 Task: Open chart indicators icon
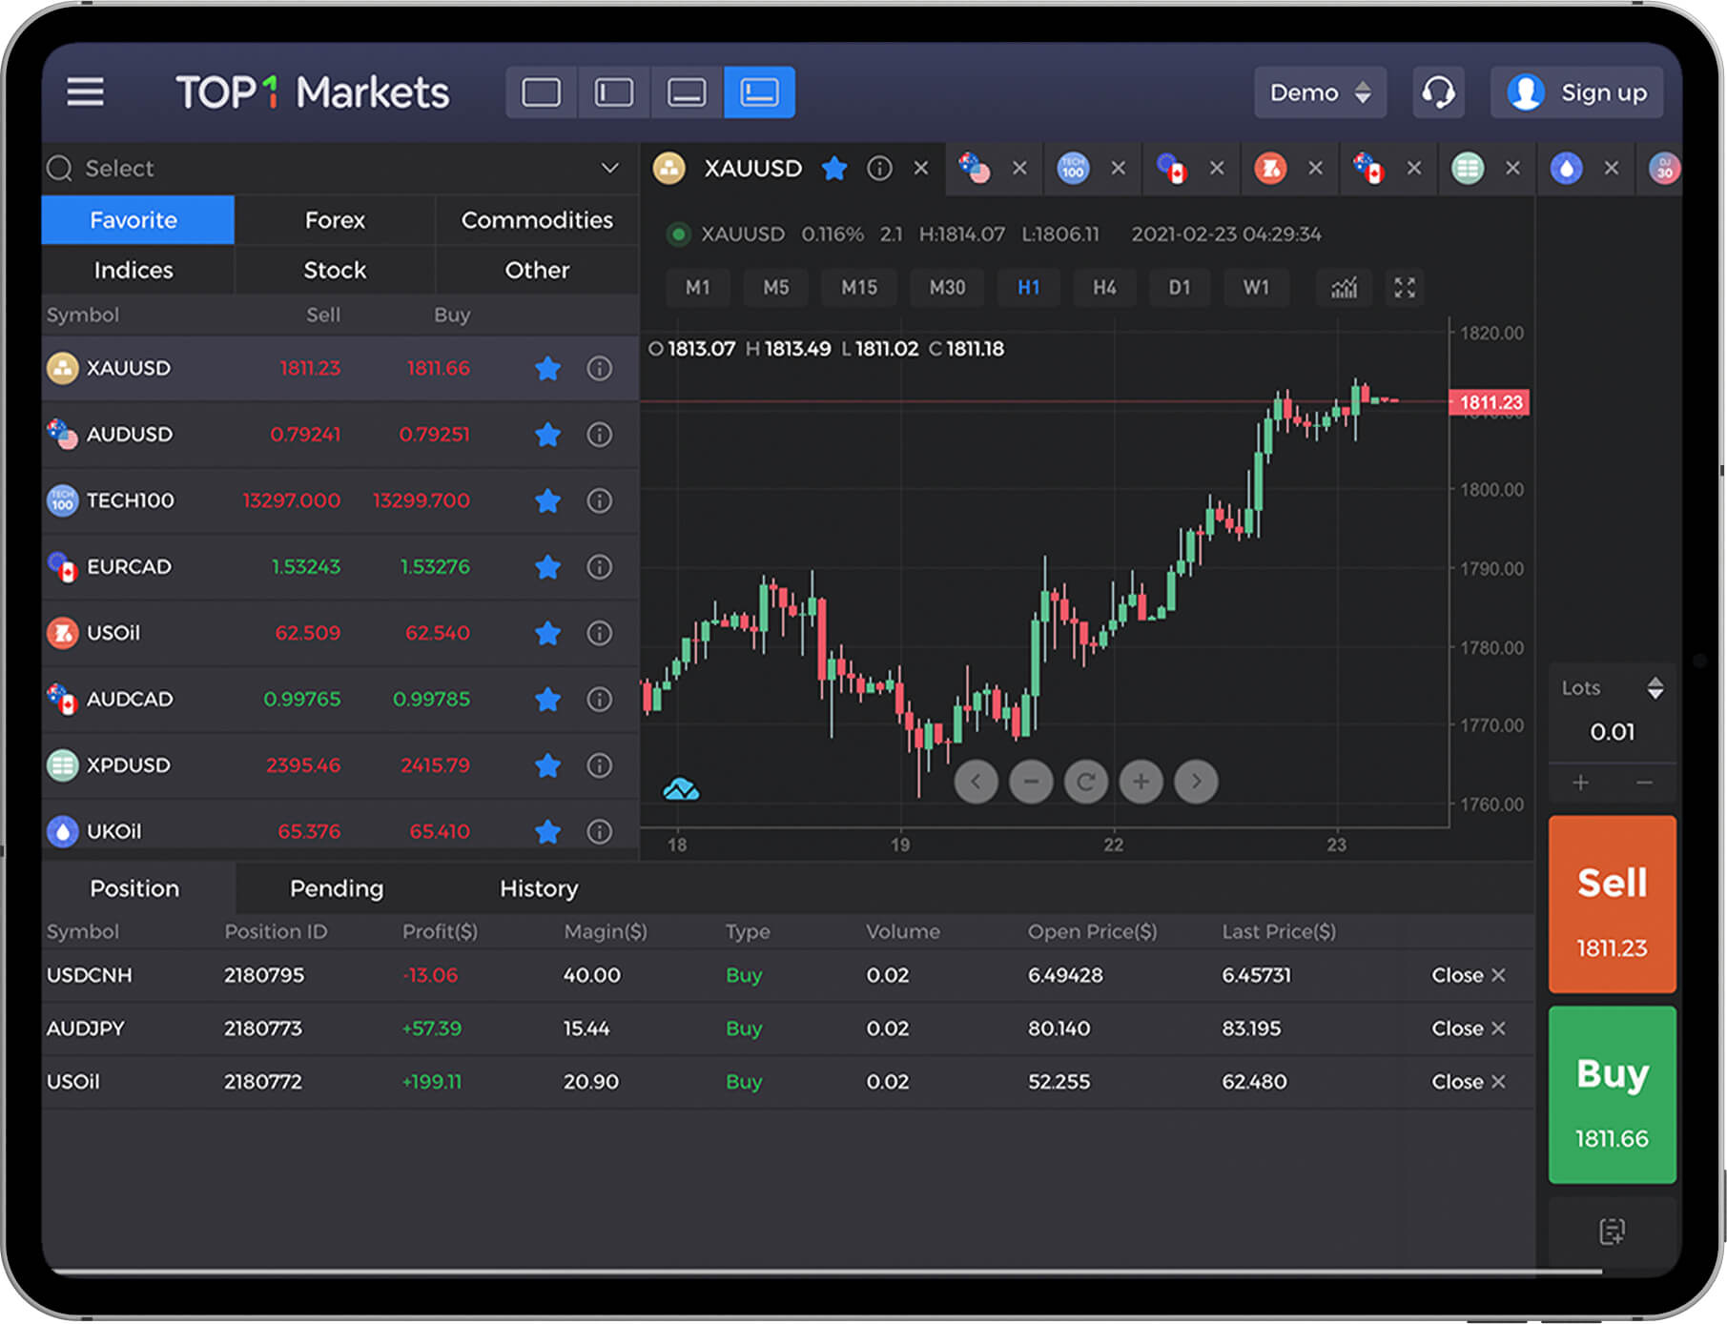[1344, 288]
